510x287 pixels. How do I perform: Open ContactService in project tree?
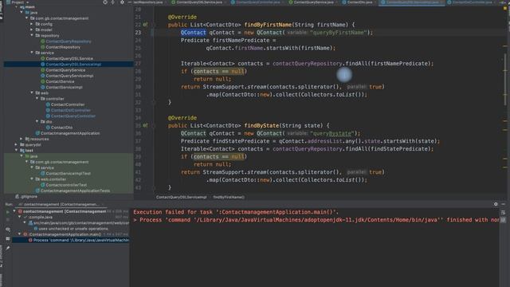(x=60, y=81)
